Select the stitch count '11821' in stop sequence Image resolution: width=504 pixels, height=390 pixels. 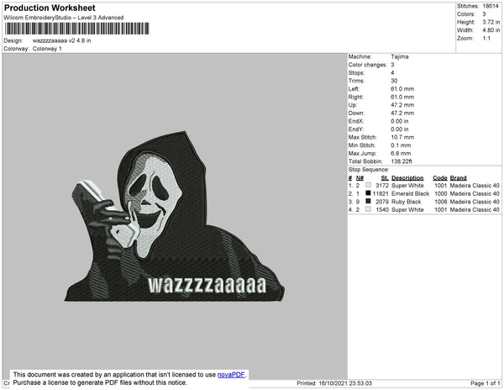point(381,193)
